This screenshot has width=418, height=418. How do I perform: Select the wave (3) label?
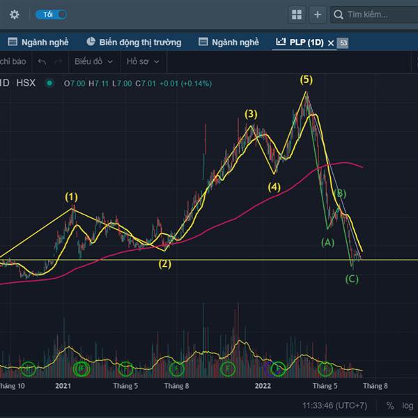(251, 114)
